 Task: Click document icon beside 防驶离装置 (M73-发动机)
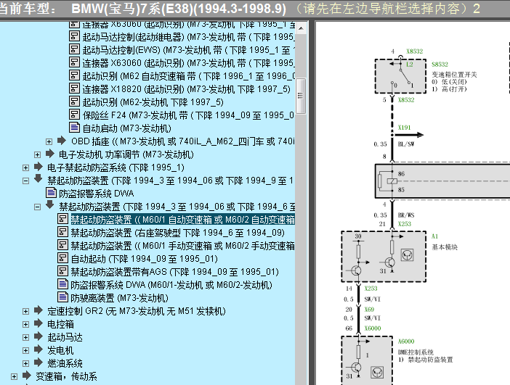click(62, 297)
